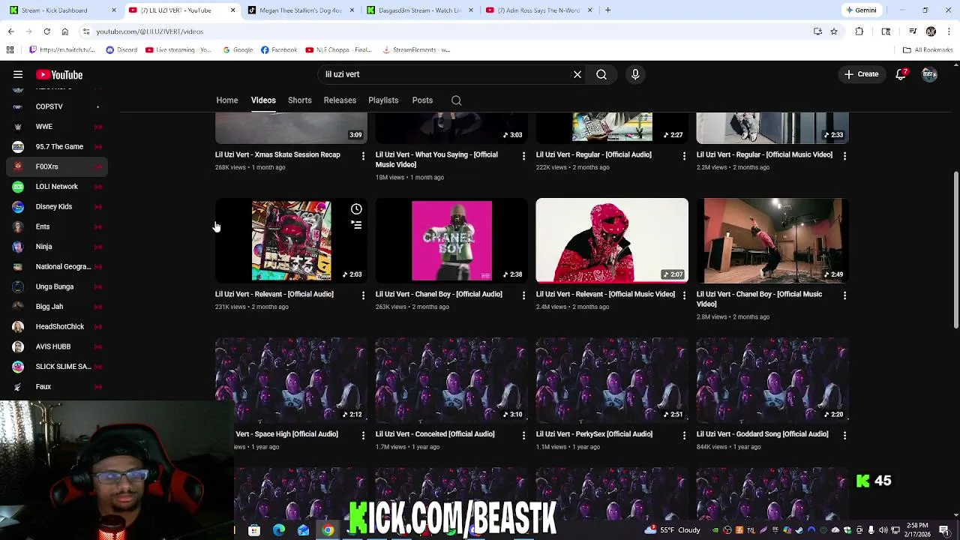960x540 pixels.
Task: Open options menu for Xmas Skate Session Recap
Action: click(363, 156)
